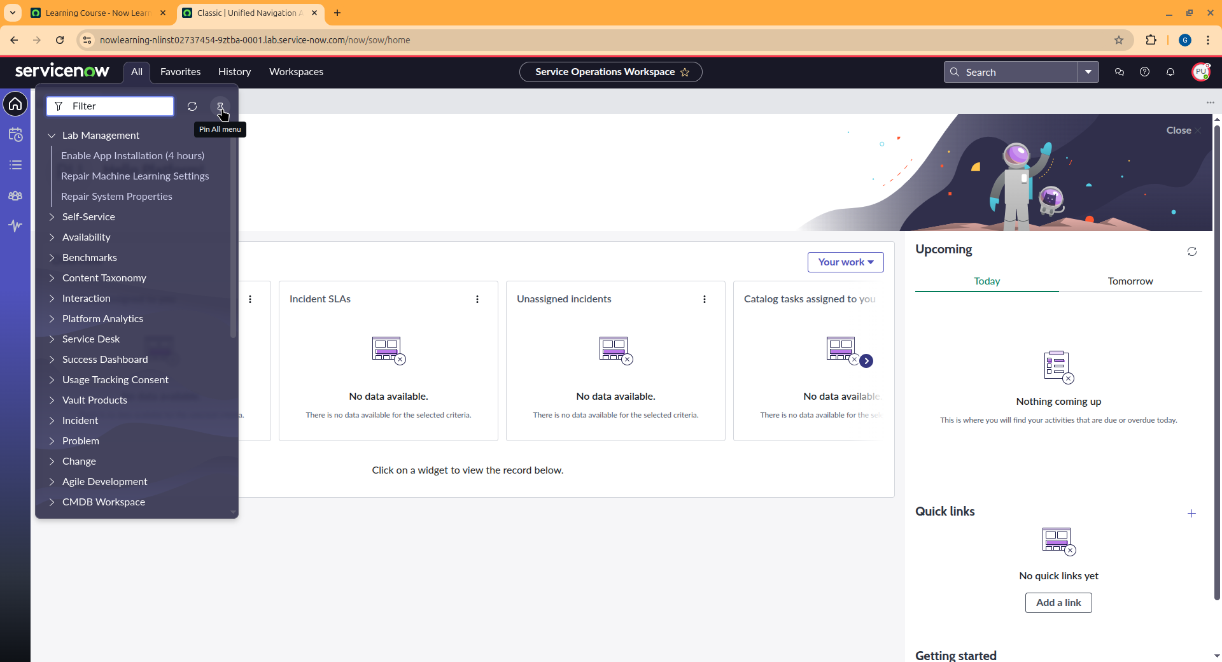Open Enable App Installation (4 hours) link
Image resolution: width=1222 pixels, height=662 pixels.
point(132,156)
